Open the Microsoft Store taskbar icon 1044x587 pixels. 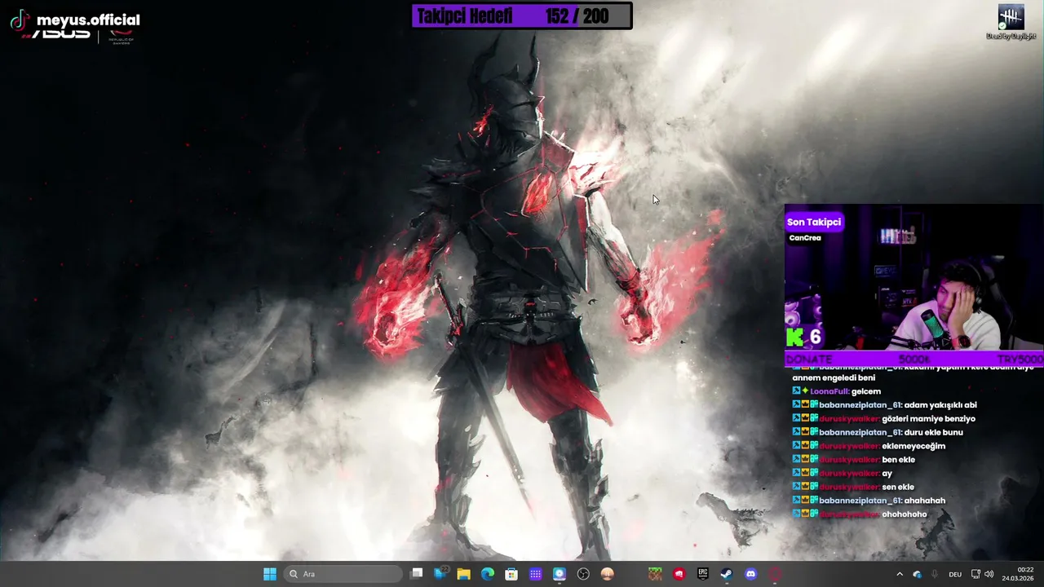coord(511,574)
